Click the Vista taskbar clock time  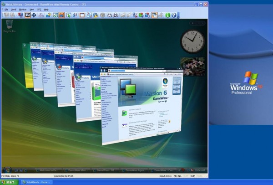(x=201, y=170)
